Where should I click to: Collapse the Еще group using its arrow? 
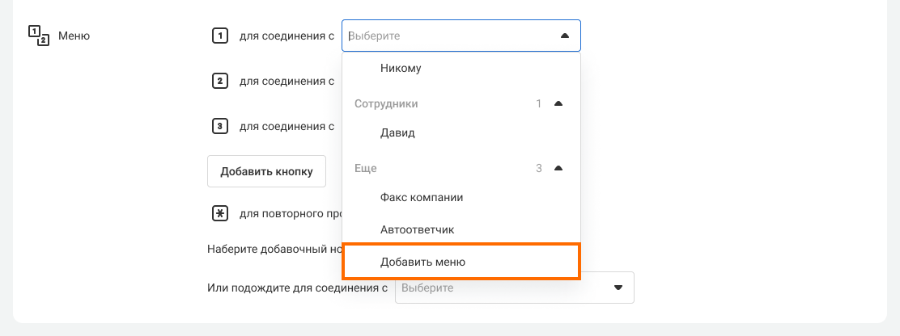click(x=558, y=169)
